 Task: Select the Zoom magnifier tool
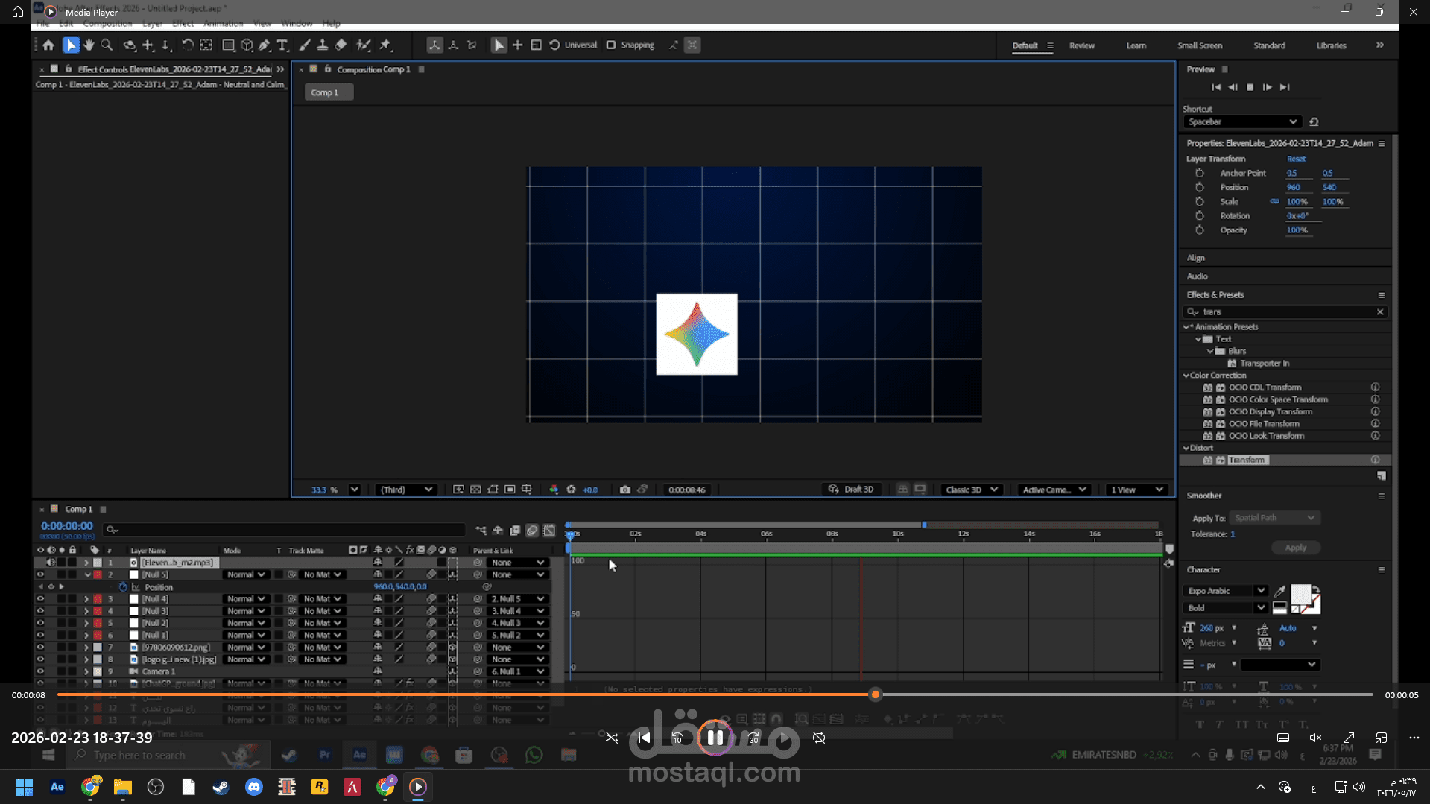pos(107,45)
